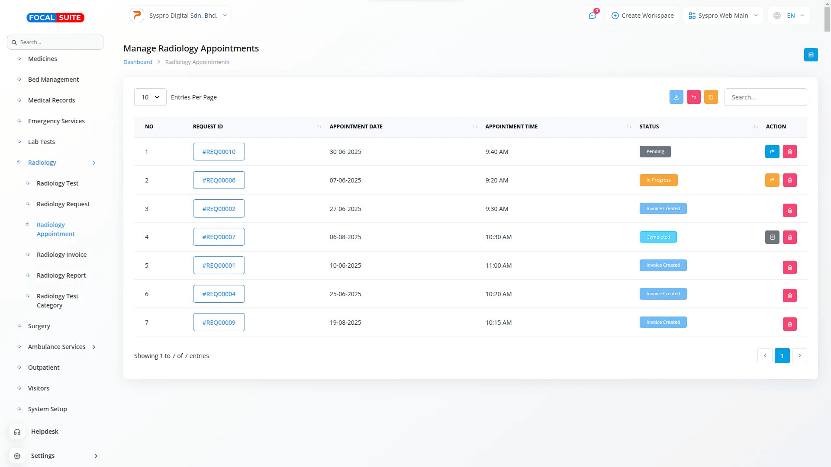This screenshot has height=467, width=831.
Task: Click the table search input field
Action: click(x=765, y=97)
